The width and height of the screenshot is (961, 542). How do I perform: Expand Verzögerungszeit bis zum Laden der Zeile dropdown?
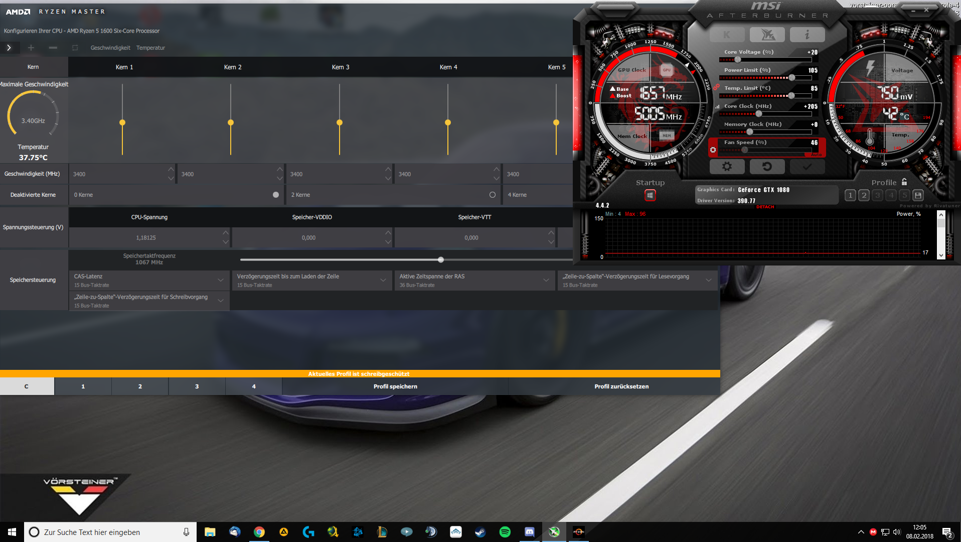383,280
